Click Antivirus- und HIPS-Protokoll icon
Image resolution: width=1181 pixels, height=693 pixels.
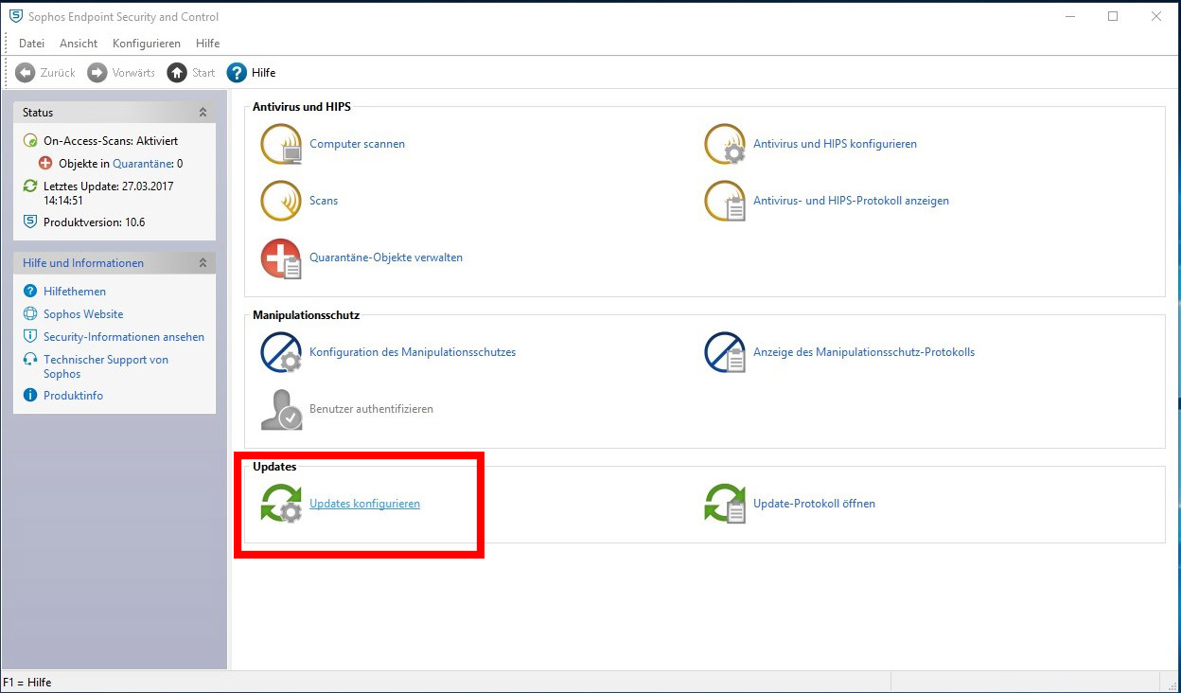[725, 201]
